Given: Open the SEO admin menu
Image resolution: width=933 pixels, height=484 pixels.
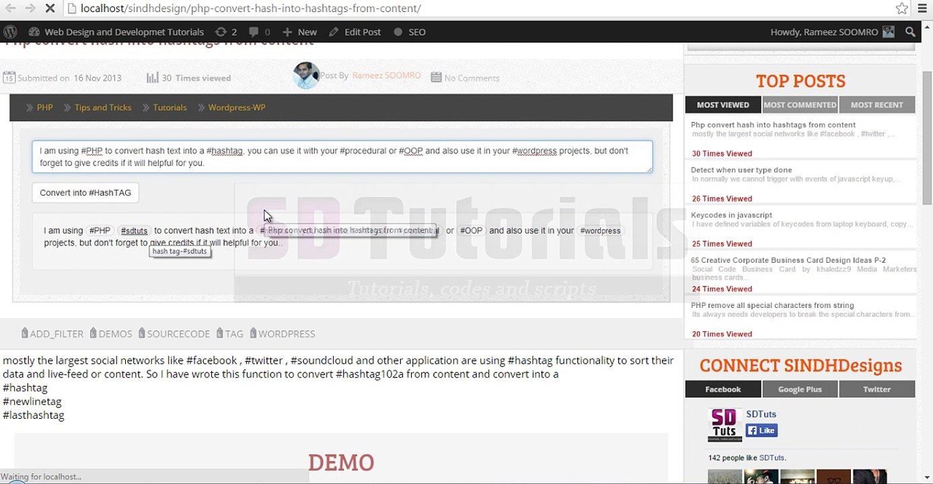Looking at the screenshot, I should [410, 32].
